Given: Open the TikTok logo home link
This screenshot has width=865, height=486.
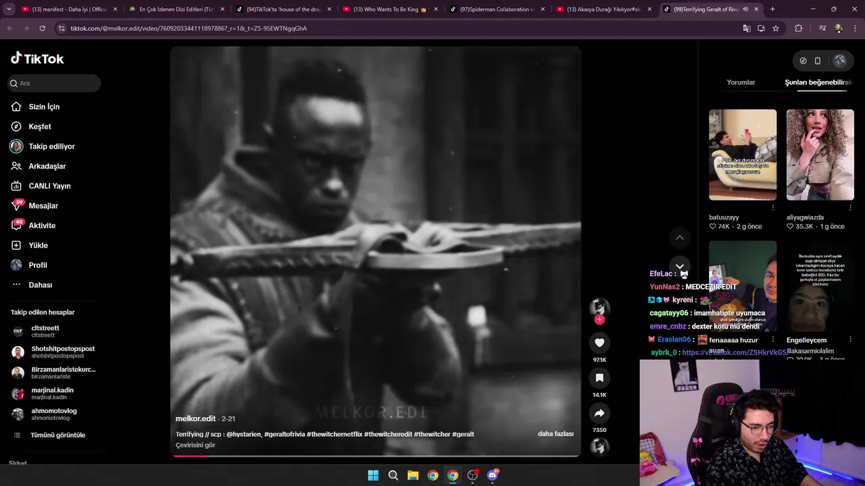Looking at the screenshot, I should 37,59.
